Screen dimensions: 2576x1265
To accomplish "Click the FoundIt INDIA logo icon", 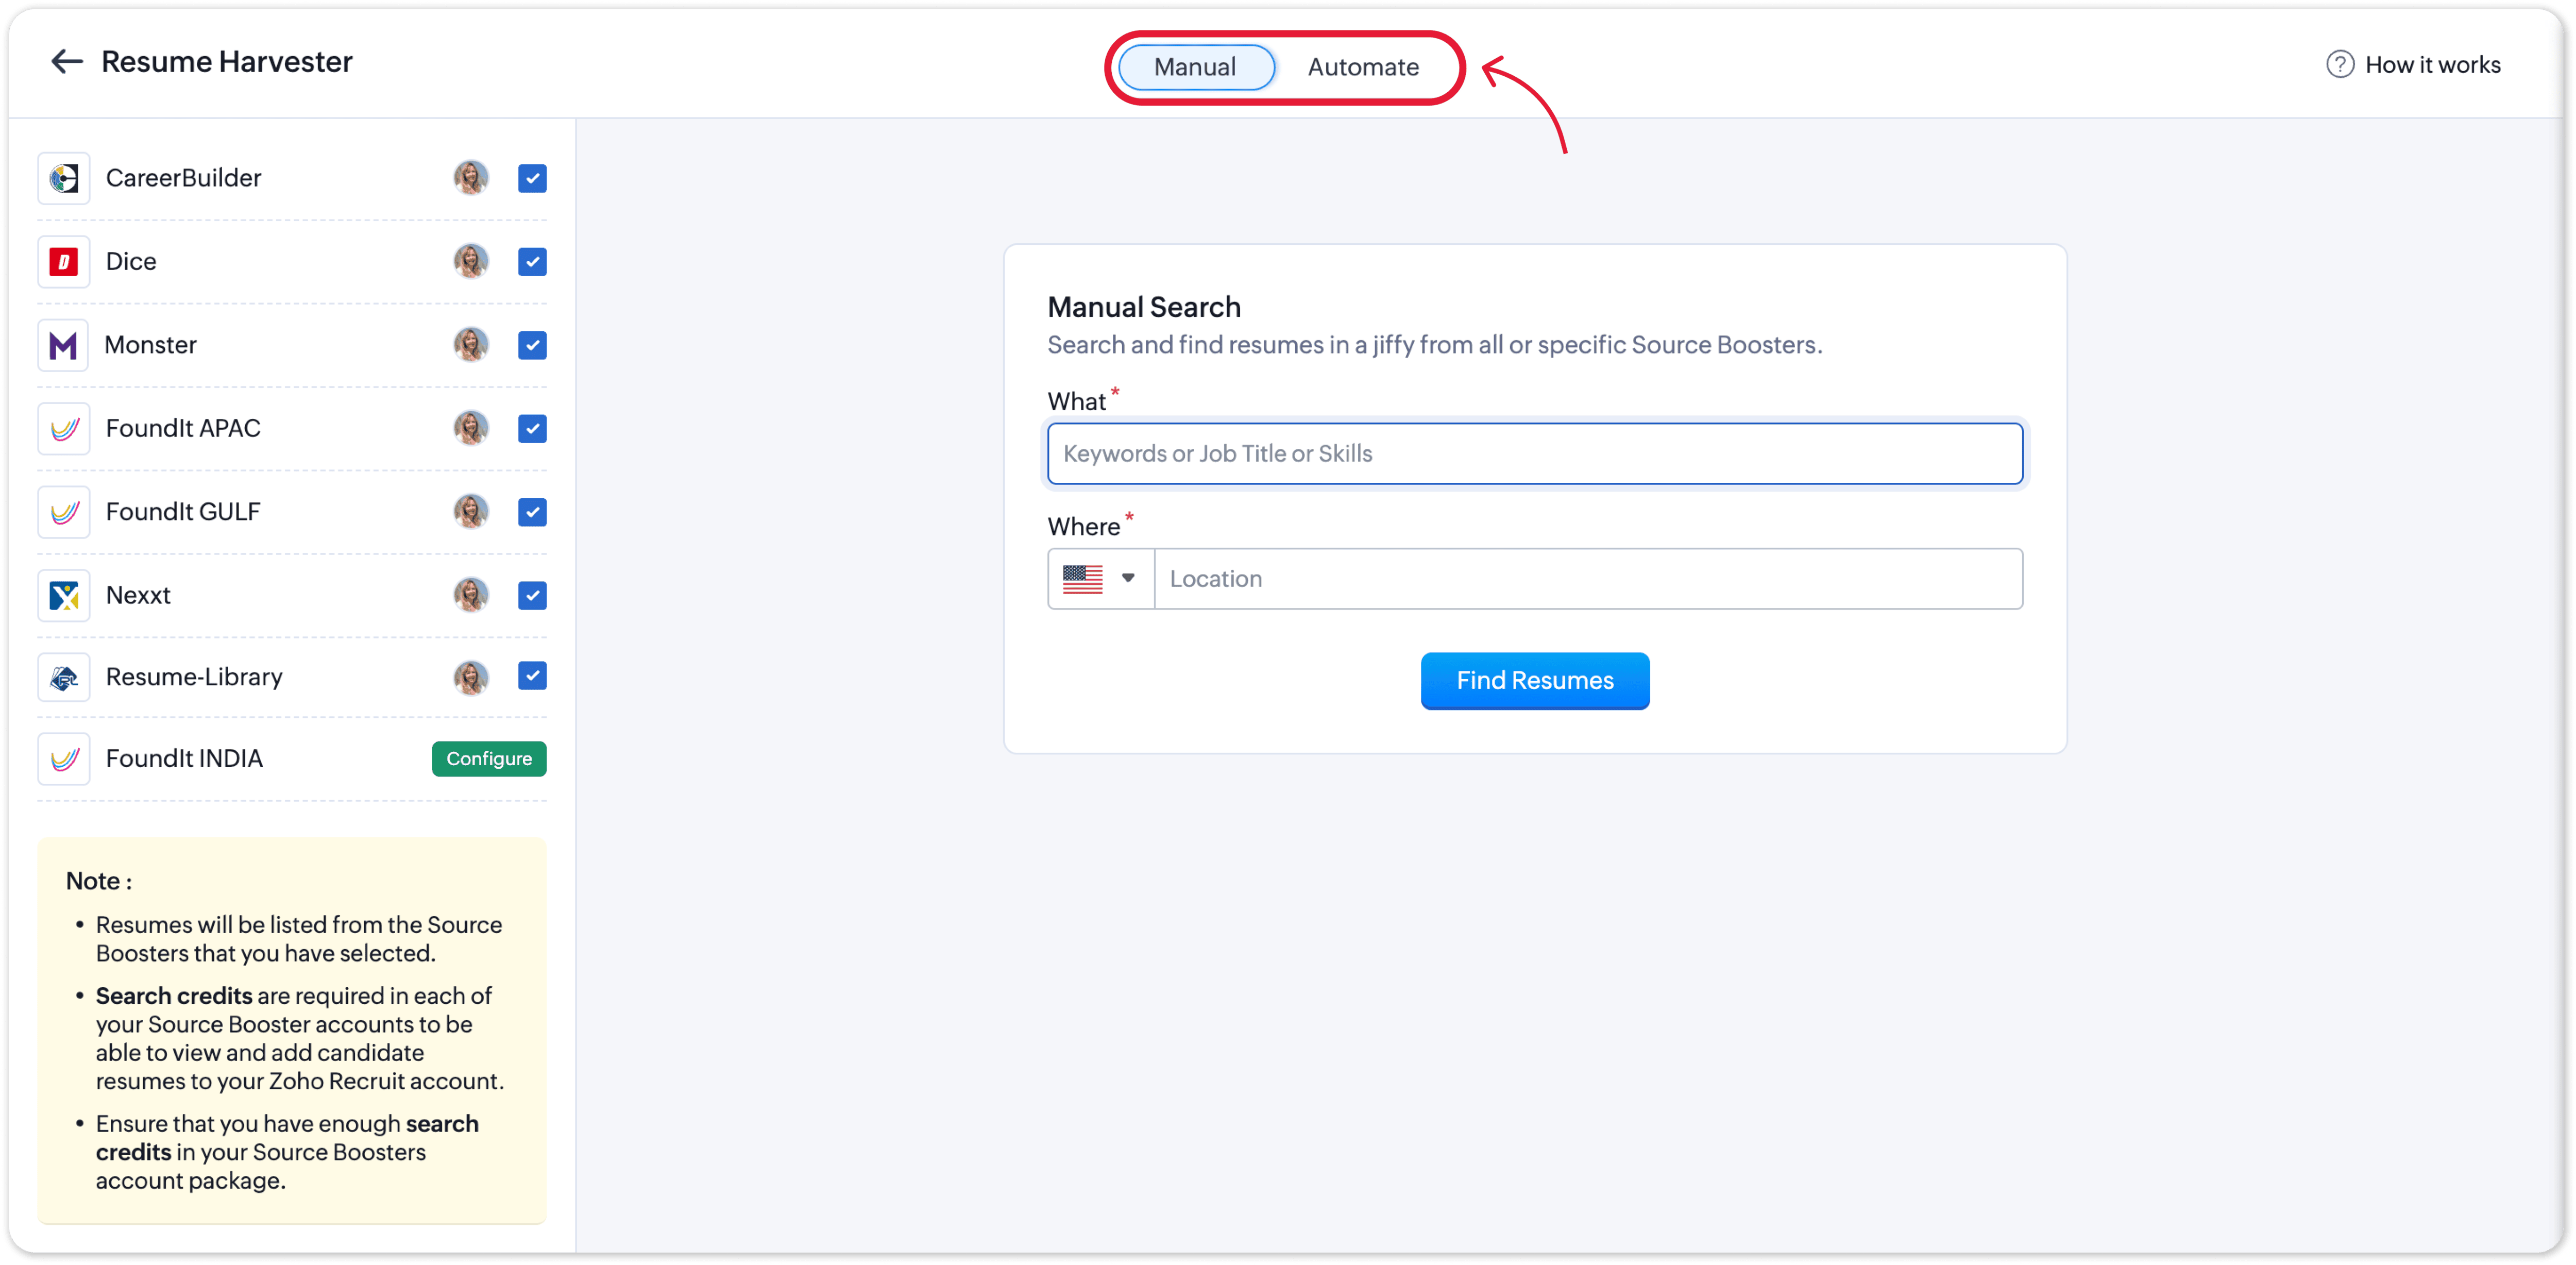I will (x=64, y=760).
